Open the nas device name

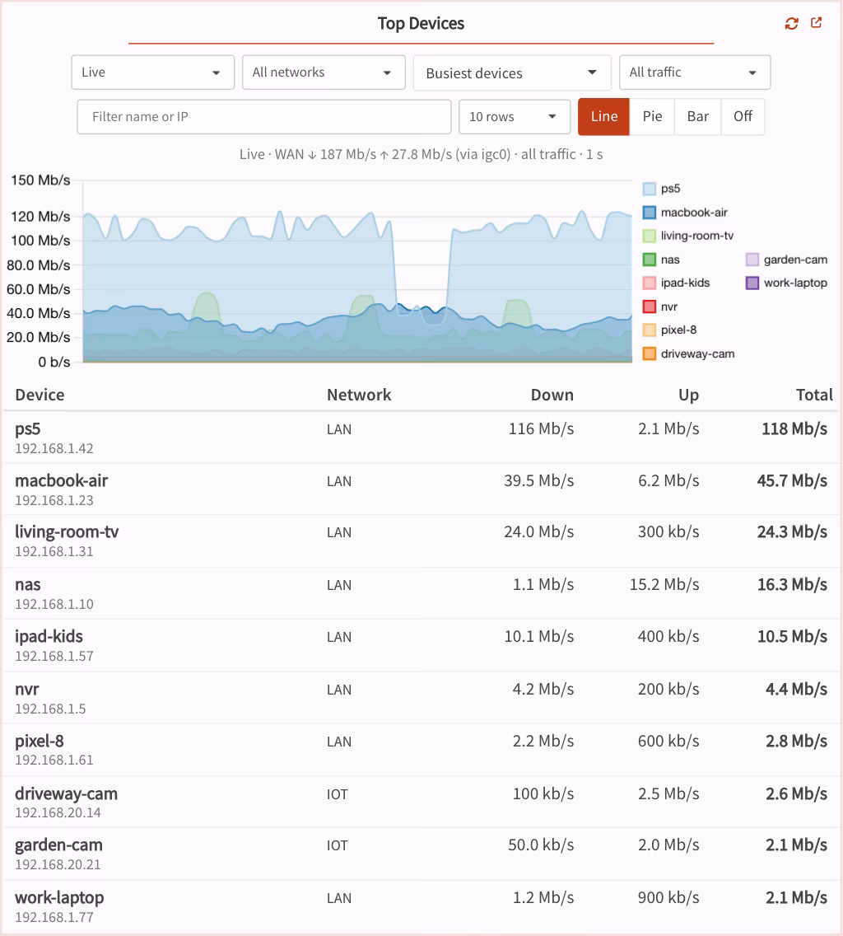tap(28, 585)
